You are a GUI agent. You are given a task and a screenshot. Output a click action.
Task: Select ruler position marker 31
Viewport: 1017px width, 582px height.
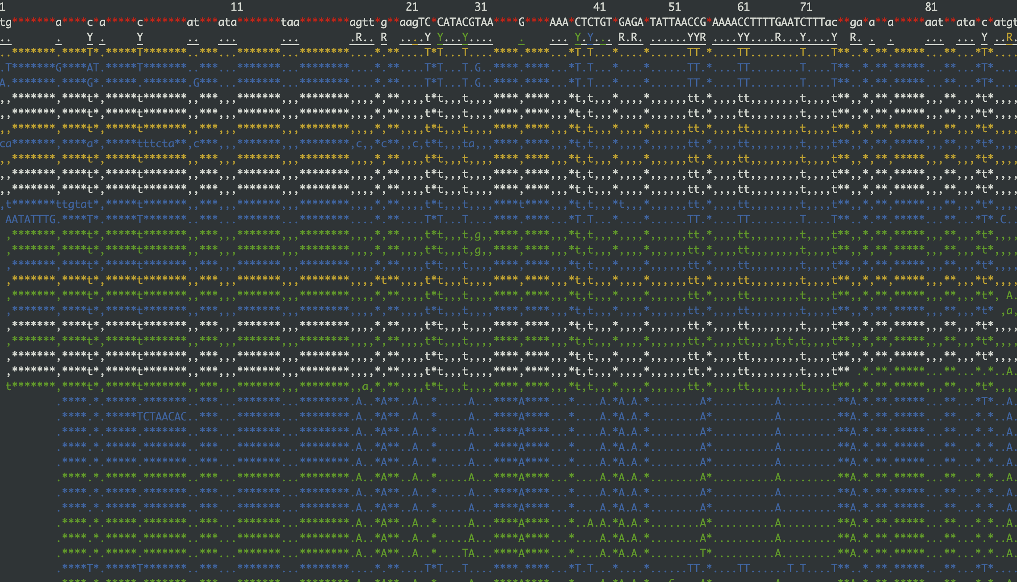(x=481, y=7)
